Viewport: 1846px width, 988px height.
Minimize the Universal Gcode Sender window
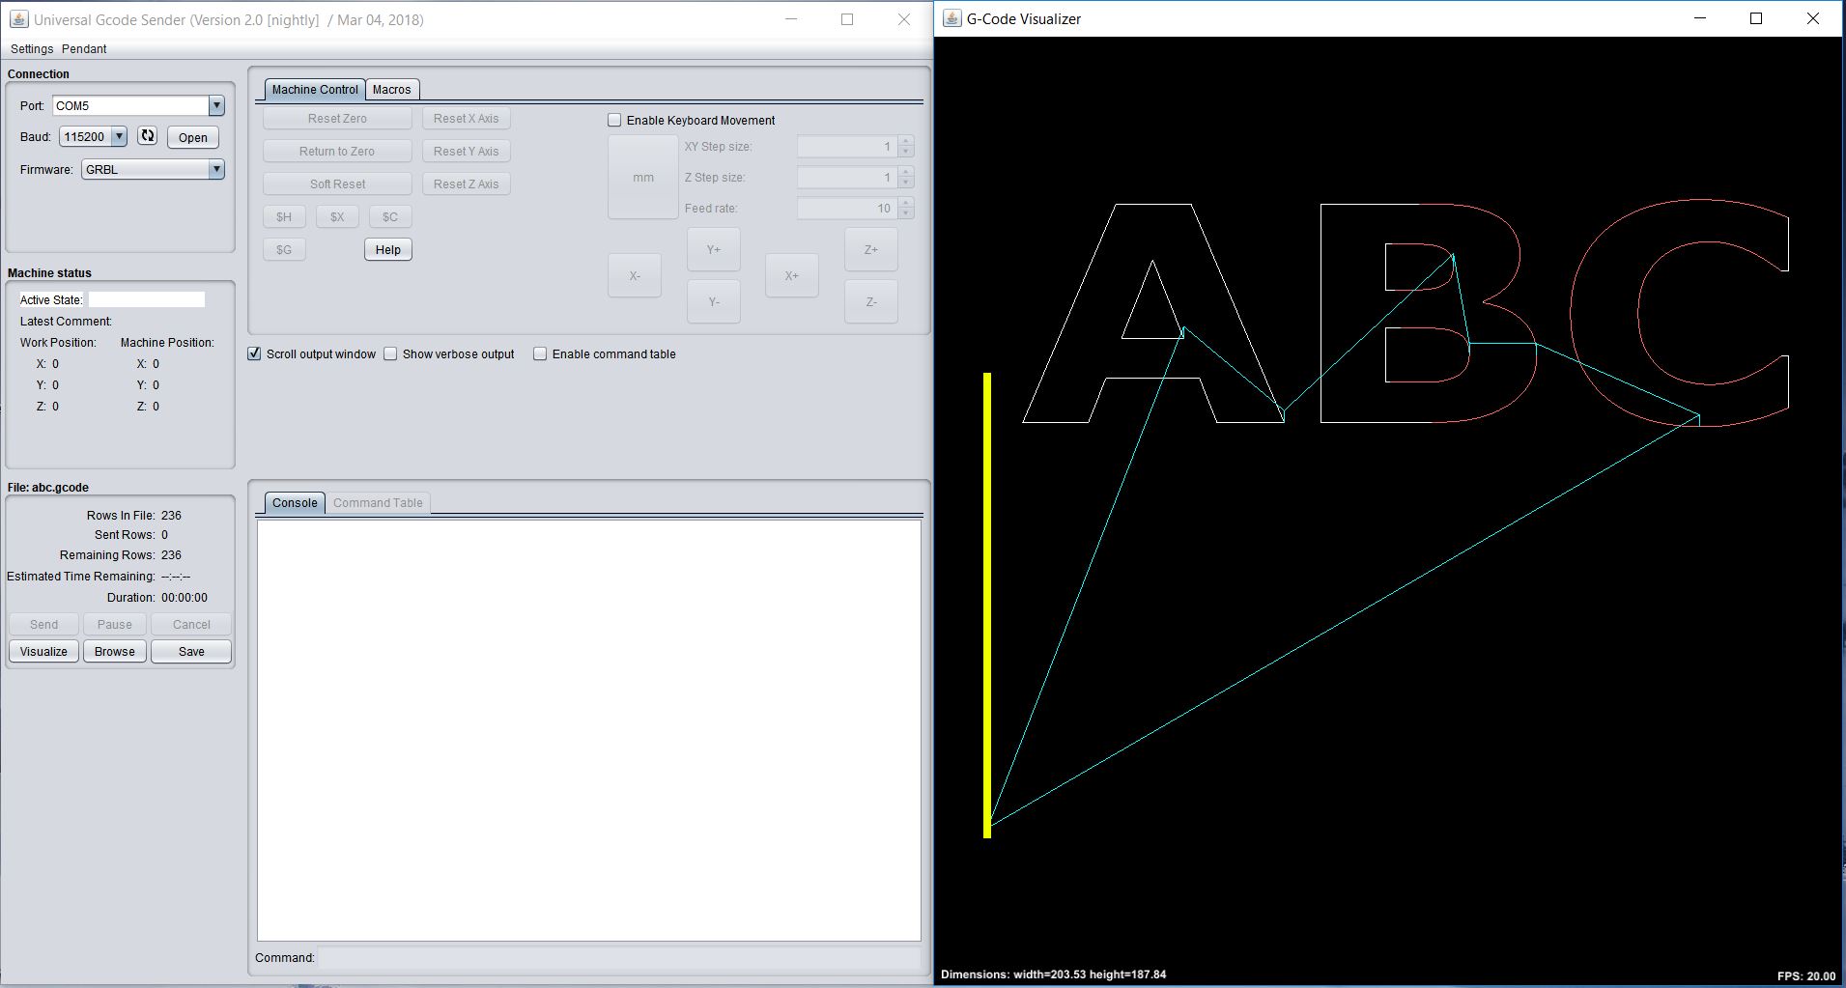tap(790, 19)
